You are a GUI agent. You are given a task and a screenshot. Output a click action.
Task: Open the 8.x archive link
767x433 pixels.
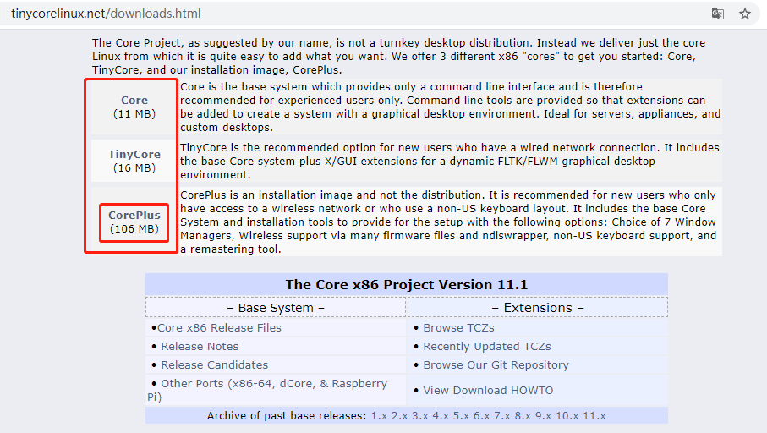pos(523,416)
